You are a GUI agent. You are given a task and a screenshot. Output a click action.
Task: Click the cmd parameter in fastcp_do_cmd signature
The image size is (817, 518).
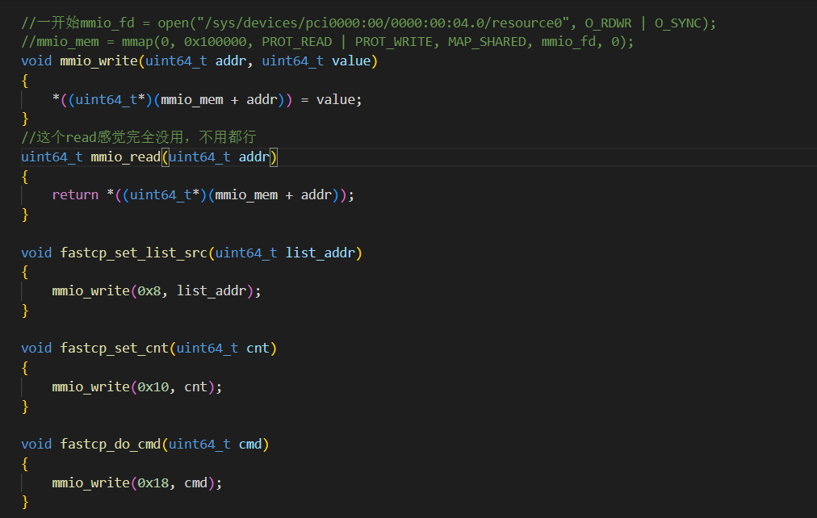point(250,444)
